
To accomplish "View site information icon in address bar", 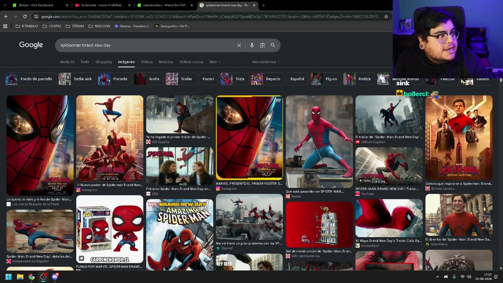I will pyautogui.click(x=36, y=17).
